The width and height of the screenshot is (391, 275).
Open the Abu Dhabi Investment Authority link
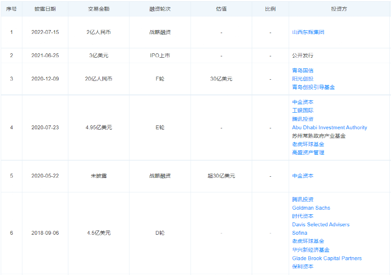(329, 128)
